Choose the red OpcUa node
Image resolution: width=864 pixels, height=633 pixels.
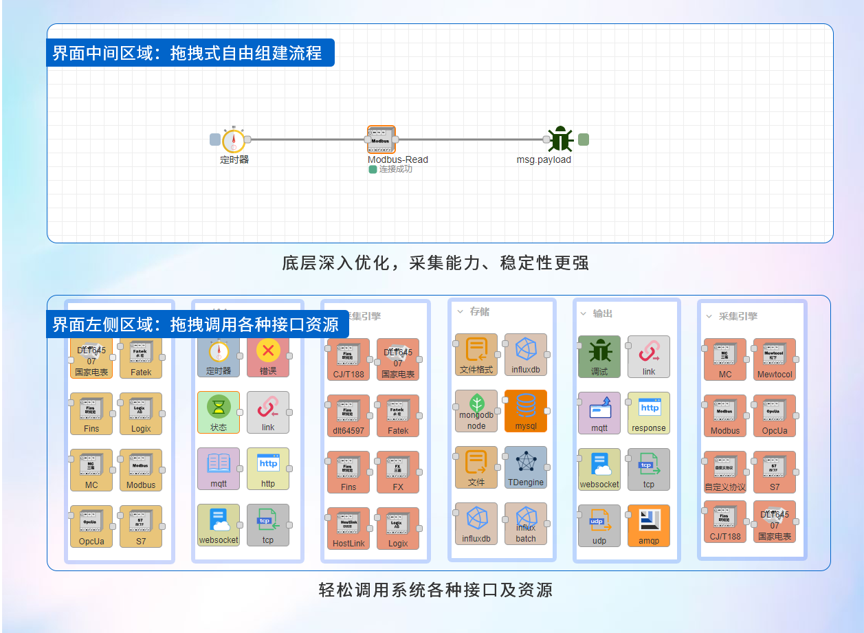[x=775, y=416]
